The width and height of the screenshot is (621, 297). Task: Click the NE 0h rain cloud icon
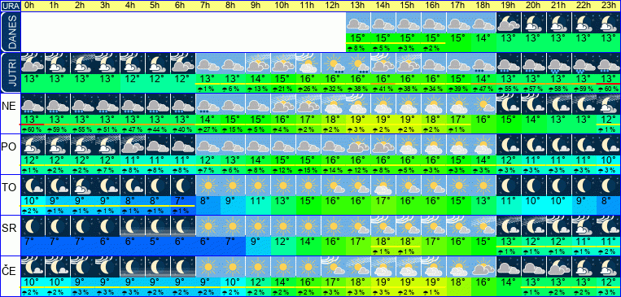(33, 104)
